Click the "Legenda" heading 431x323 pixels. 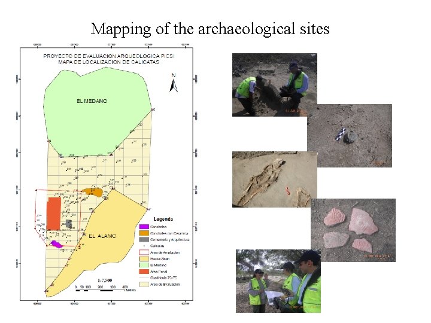[x=163, y=219]
